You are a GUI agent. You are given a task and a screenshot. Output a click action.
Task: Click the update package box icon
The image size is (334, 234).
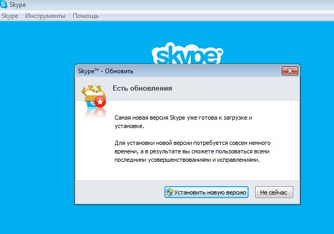[x=94, y=96]
